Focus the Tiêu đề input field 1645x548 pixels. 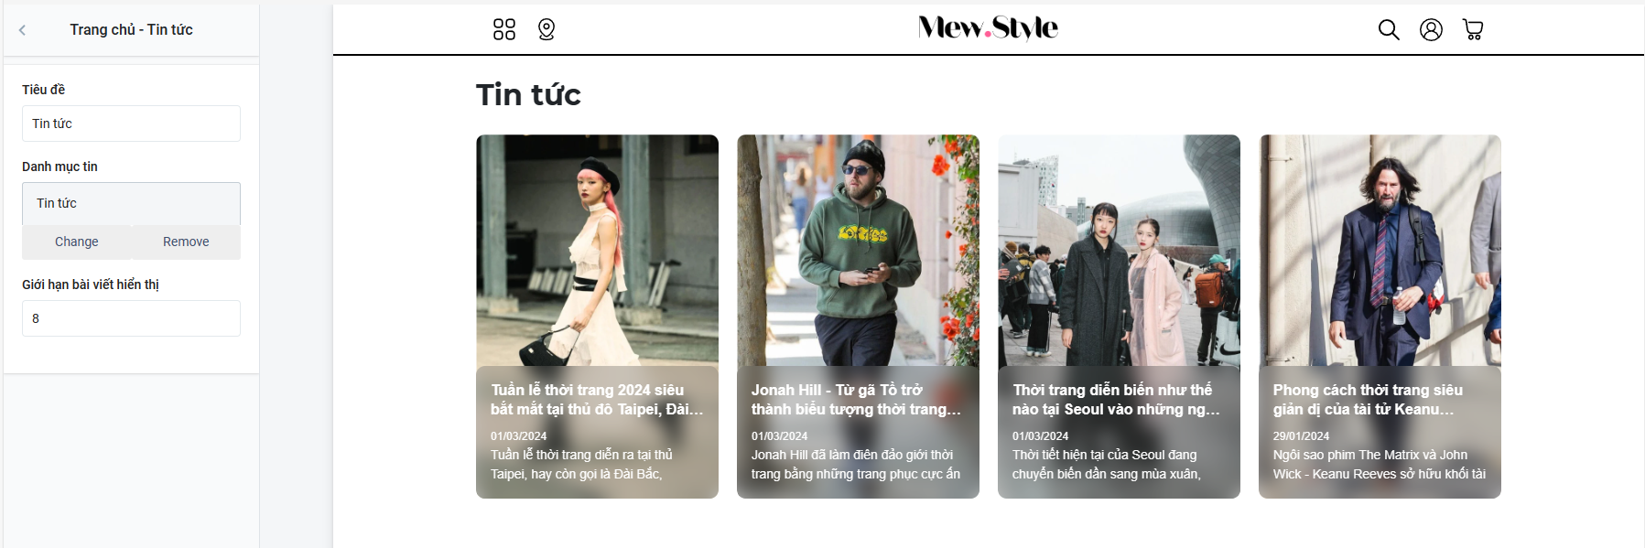tap(131, 124)
